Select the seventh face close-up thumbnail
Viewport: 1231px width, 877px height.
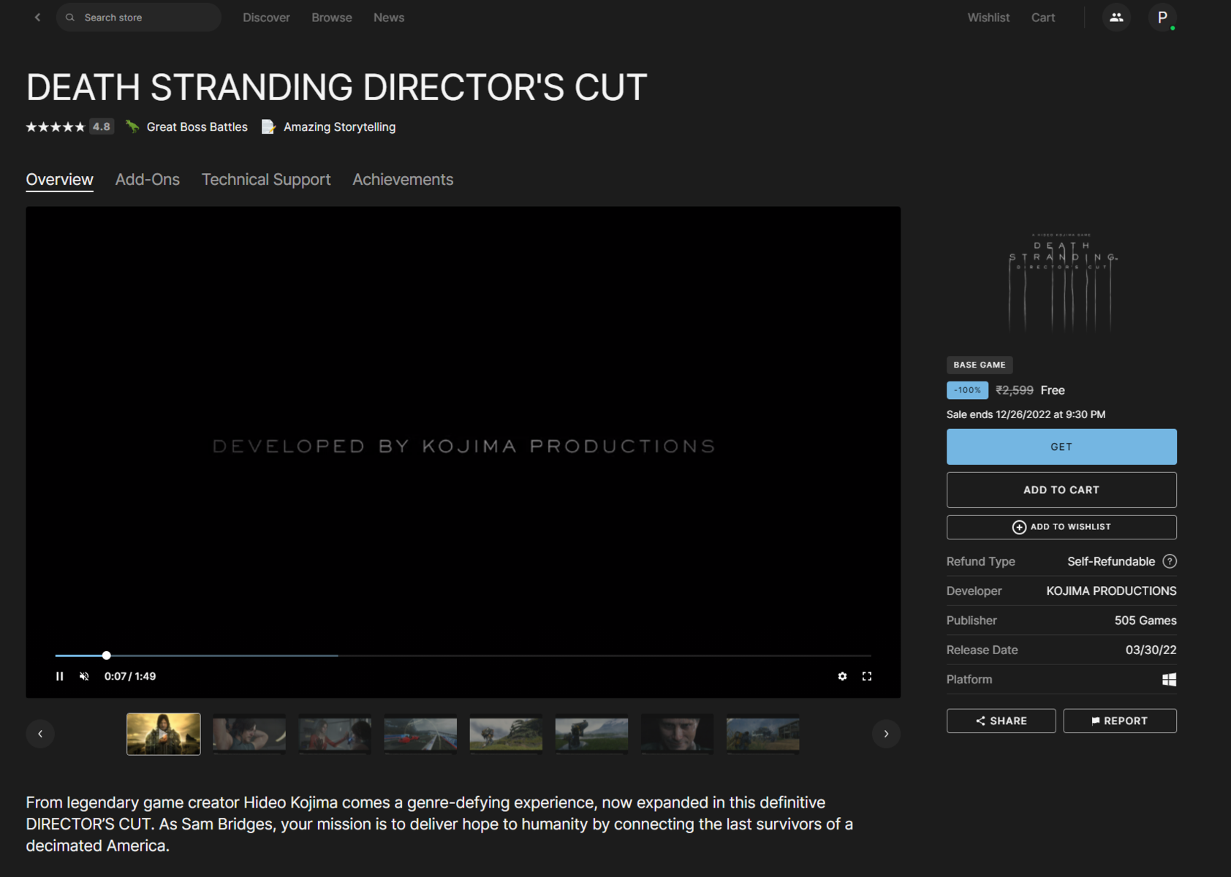coord(677,734)
